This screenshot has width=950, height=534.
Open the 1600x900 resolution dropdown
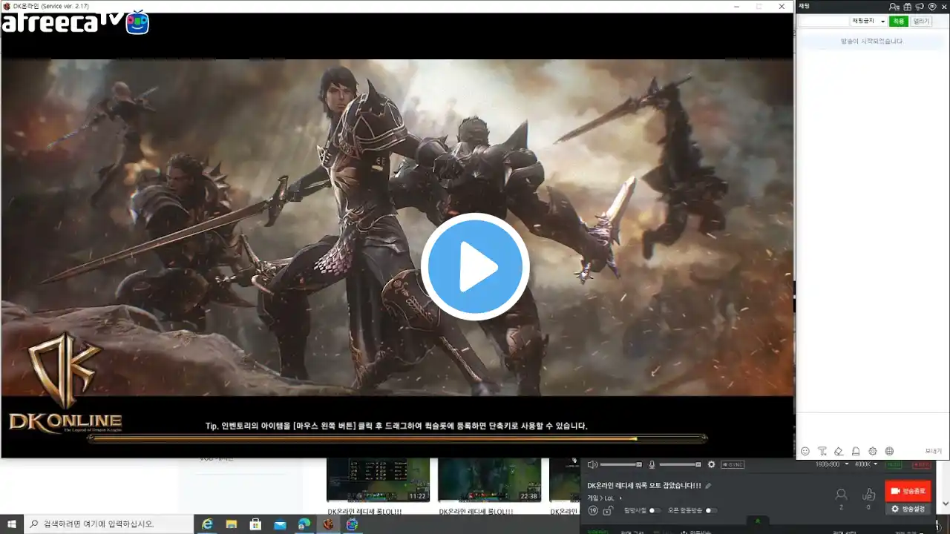coord(832,464)
